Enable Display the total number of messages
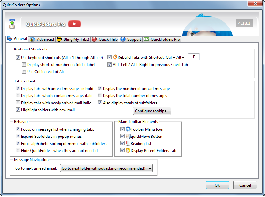265x197 pixels. (x=100, y=95)
